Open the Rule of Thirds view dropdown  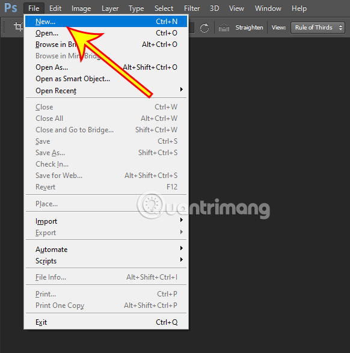tap(318, 28)
